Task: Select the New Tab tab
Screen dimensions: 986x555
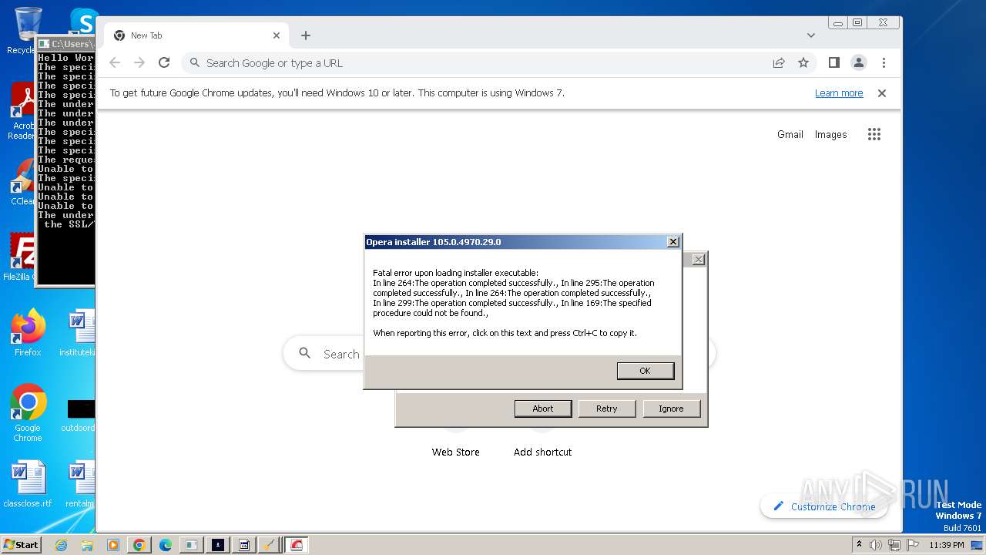Action: (x=196, y=35)
